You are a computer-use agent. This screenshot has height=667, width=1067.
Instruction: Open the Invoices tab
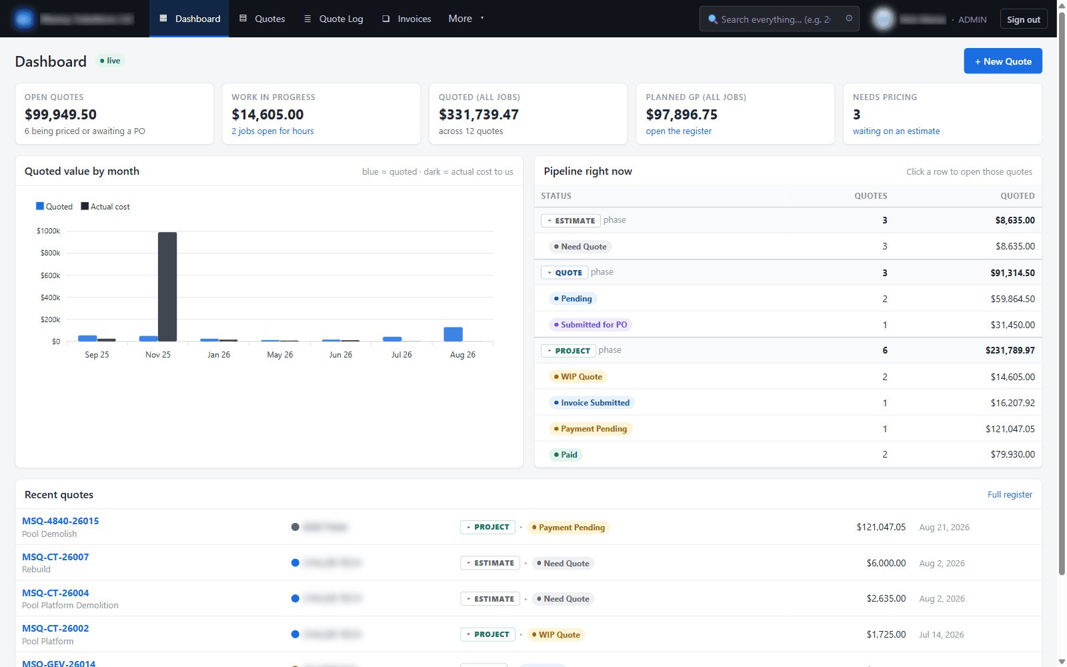(x=407, y=19)
